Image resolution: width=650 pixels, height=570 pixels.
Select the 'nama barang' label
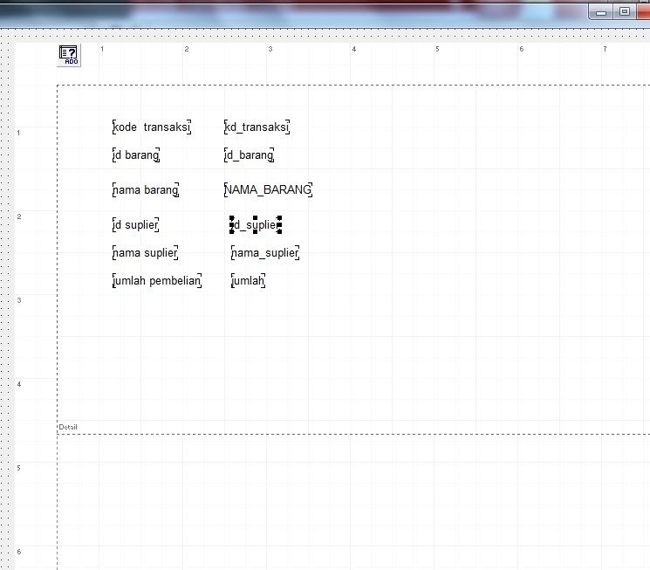[x=146, y=189]
